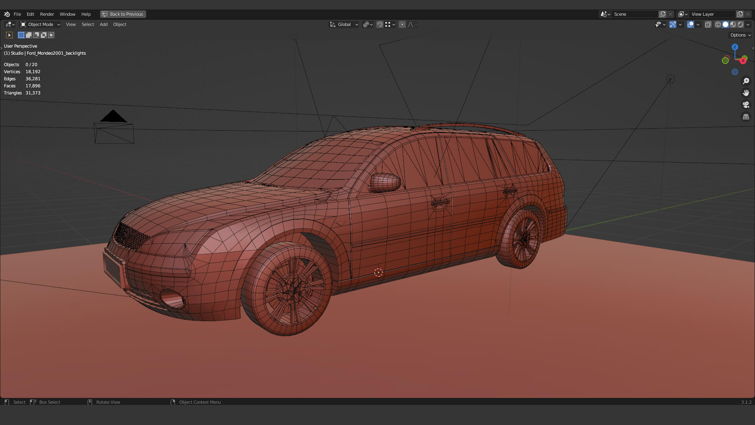This screenshot has width=755, height=425.
Task: Switch perspective/orthographic grid icon
Action: click(x=746, y=117)
